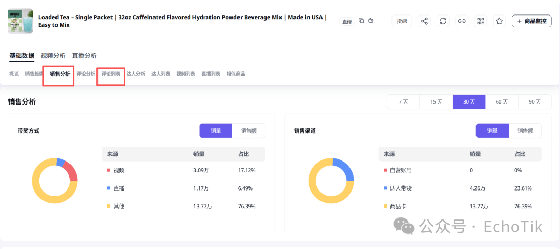Click the yellow 其他 legend swatch

click(108, 206)
